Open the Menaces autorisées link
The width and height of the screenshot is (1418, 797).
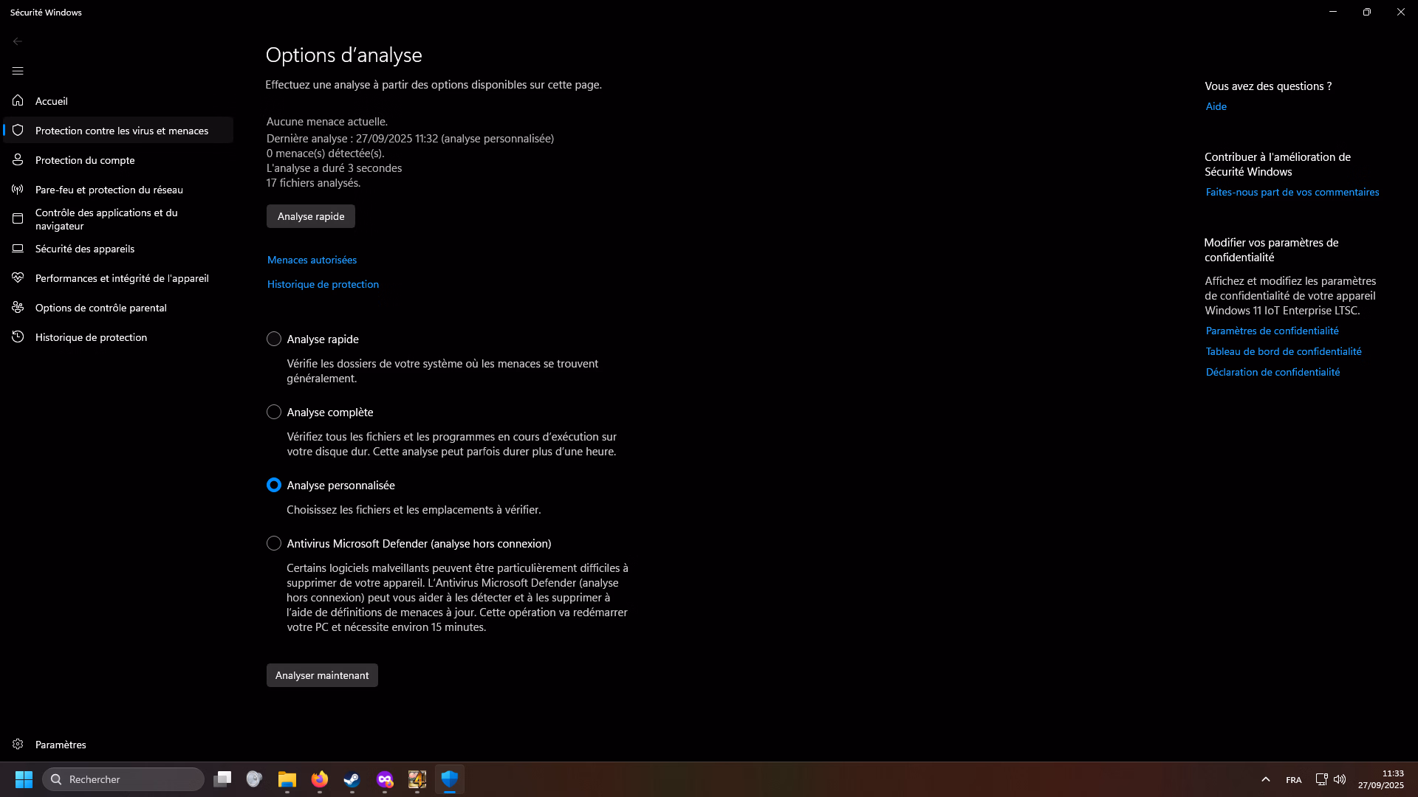coord(312,260)
